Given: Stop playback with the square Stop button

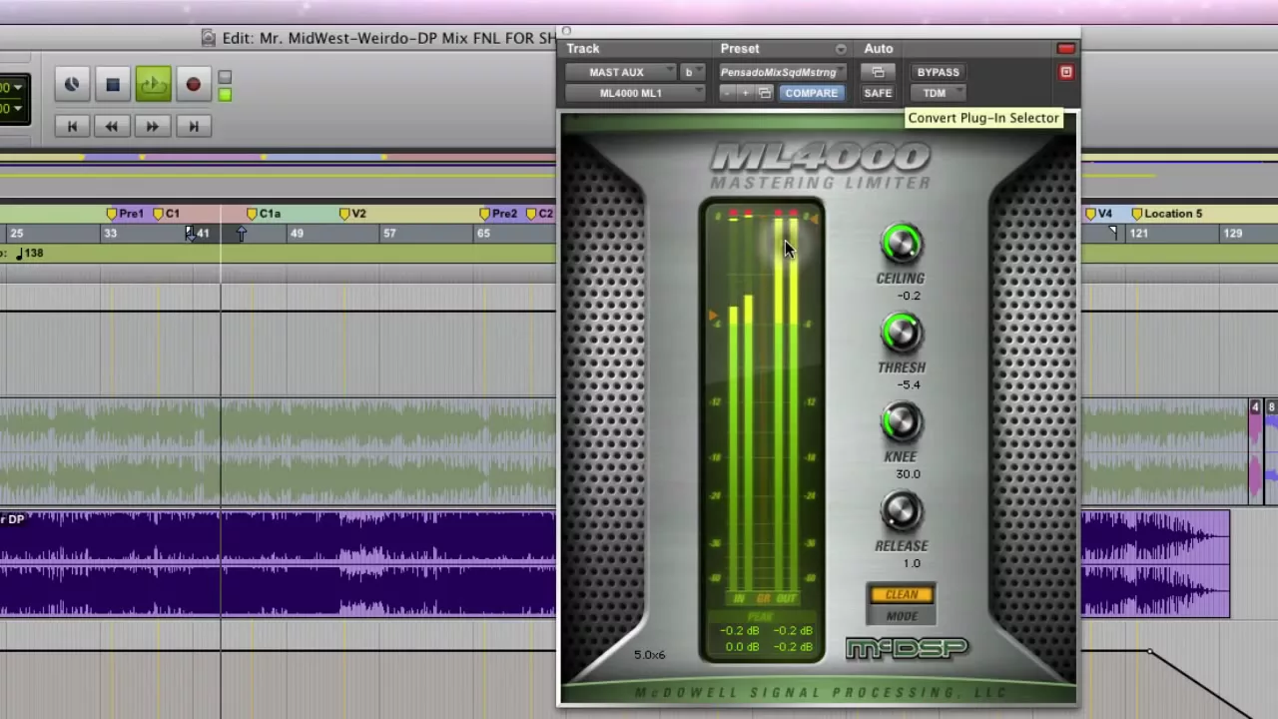Looking at the screenshot, I should point(113,85).
